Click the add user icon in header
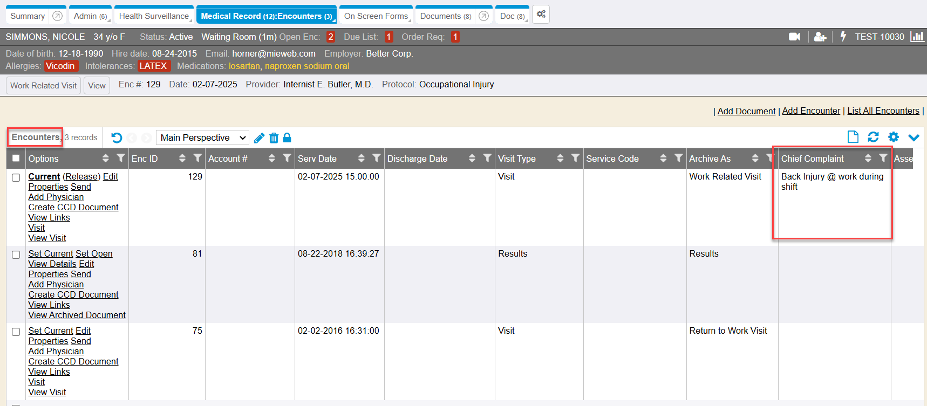The height and width of the screenshot is (406, 927). tap(820, 37)
